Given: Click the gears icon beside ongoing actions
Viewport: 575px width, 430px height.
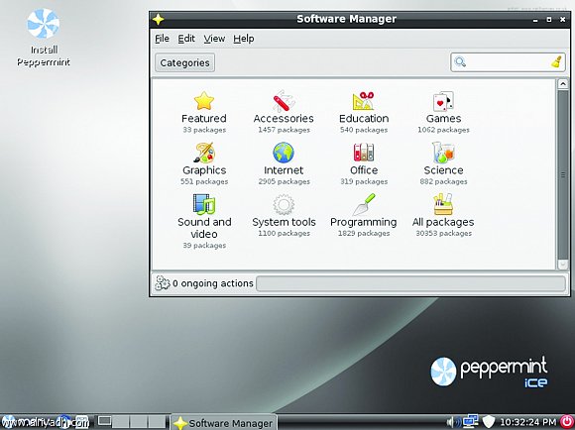Looking at the screenshot, I should [x=162, y=283].
